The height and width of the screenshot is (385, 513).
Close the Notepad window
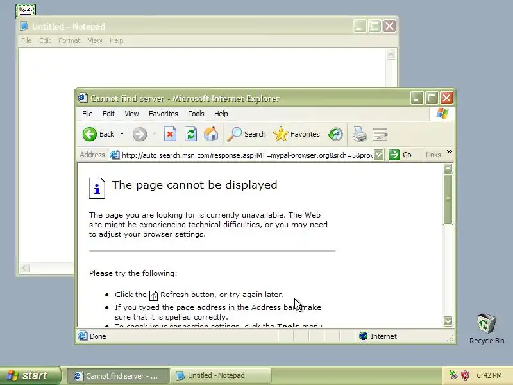tap(389, 26)
